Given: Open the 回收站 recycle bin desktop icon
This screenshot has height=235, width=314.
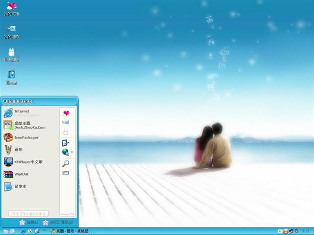Looking at the screenshot, I should [11, 77].
